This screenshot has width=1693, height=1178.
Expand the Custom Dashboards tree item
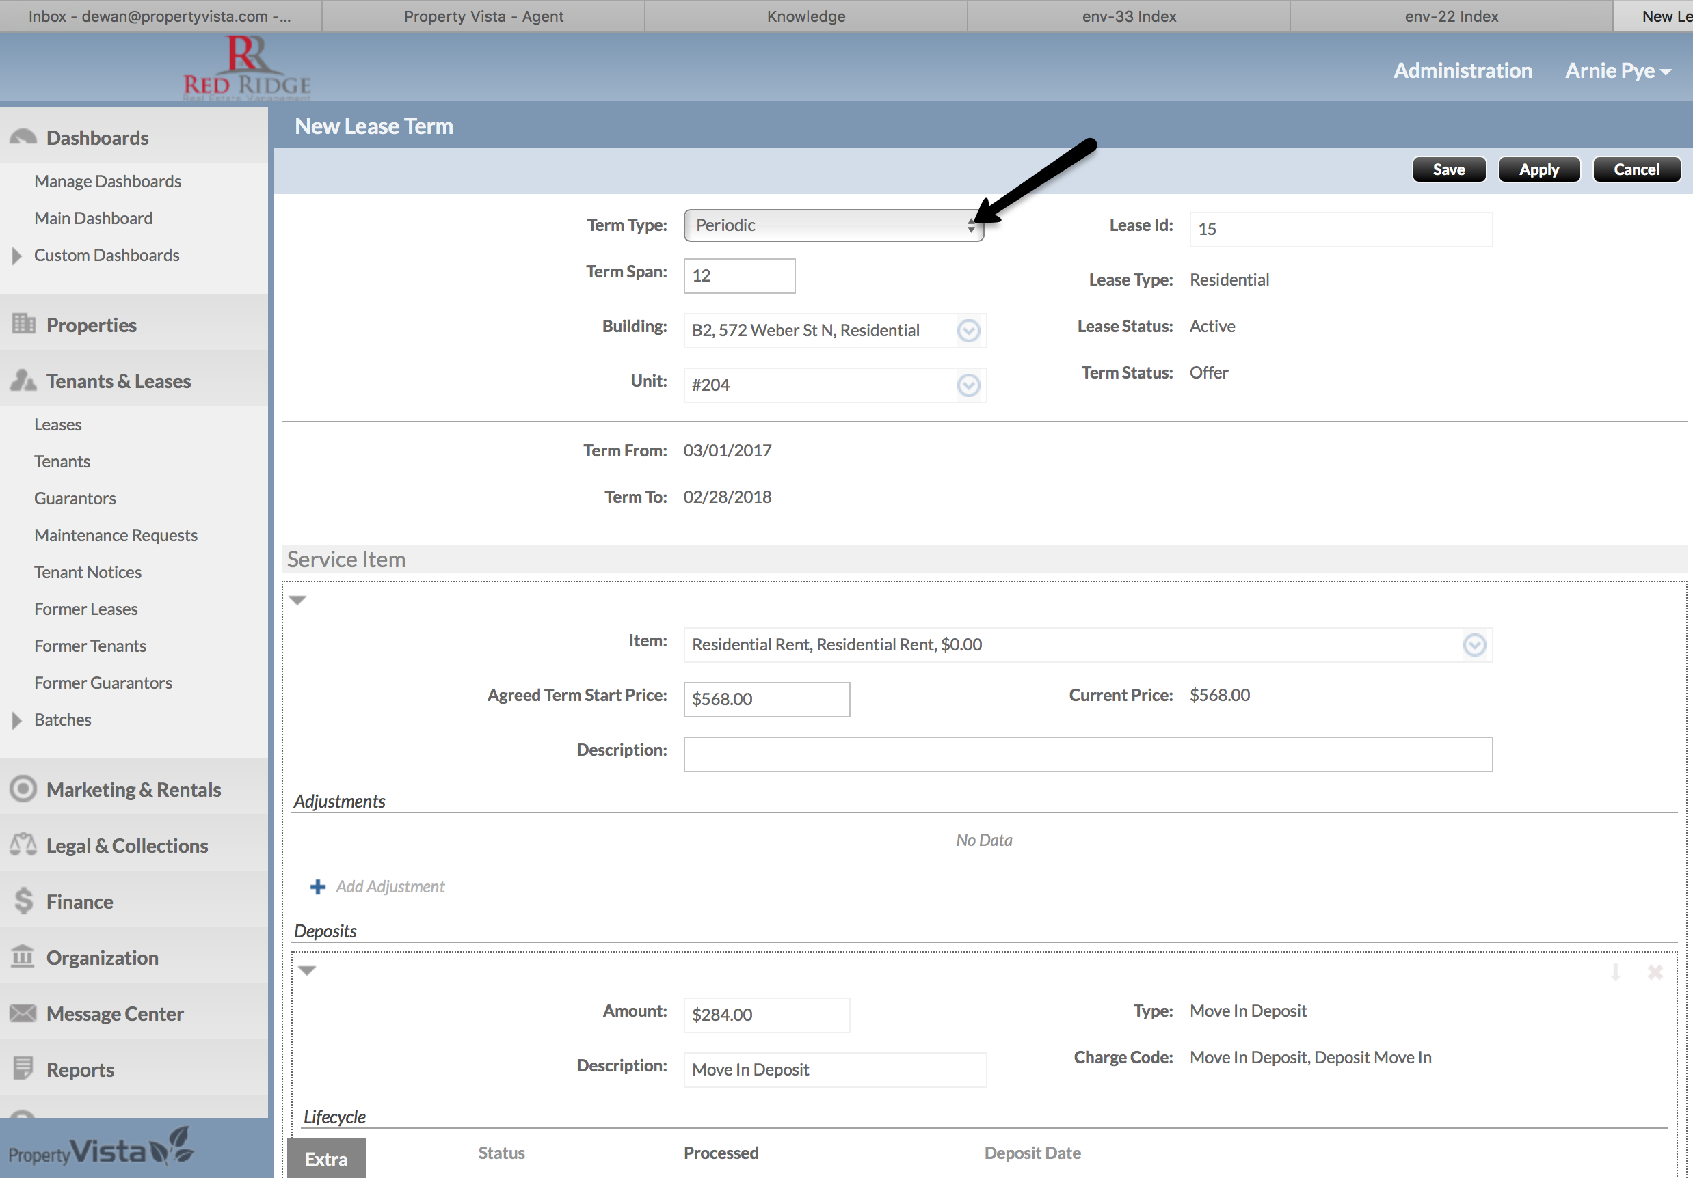[x=16, y=256]
